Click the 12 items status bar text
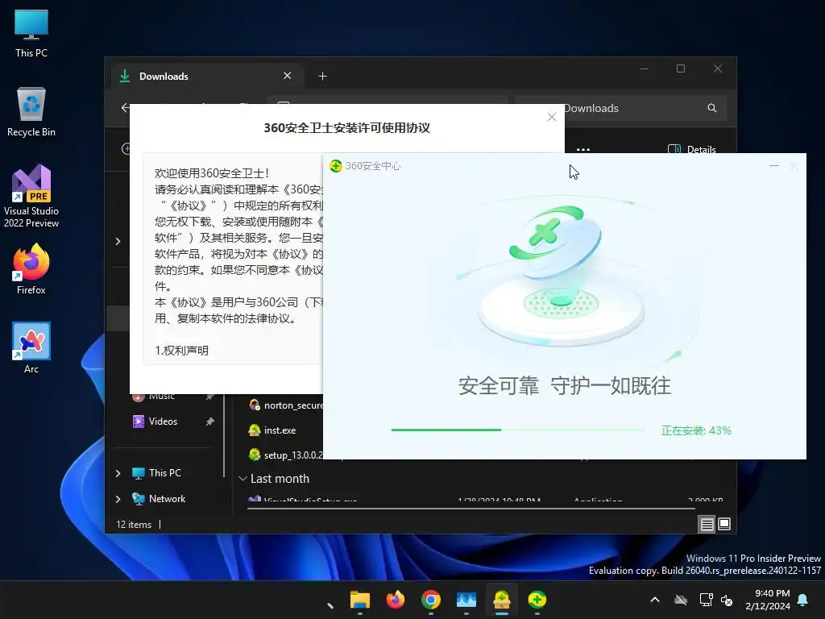825x619 pixels. [134, 525]
